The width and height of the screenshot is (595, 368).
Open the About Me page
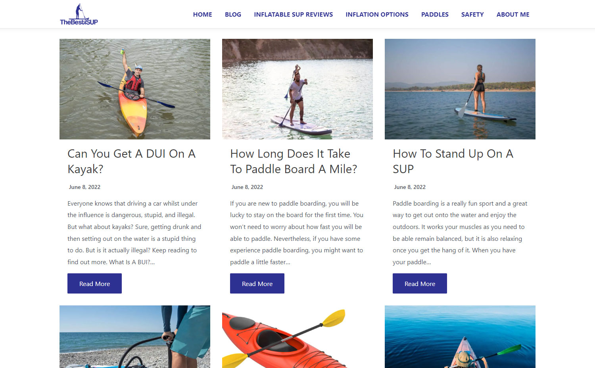513,15
